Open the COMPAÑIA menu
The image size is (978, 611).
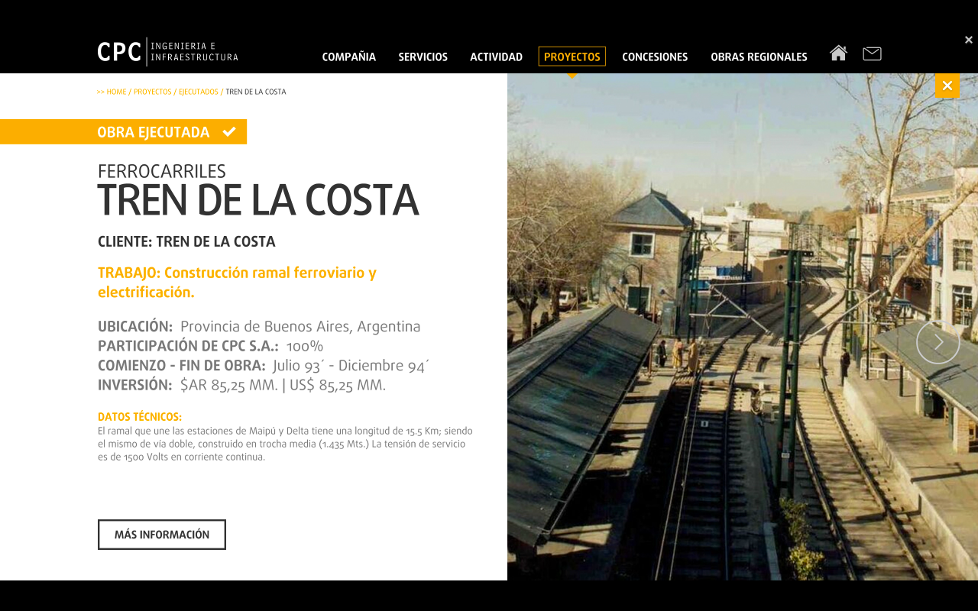349,57
